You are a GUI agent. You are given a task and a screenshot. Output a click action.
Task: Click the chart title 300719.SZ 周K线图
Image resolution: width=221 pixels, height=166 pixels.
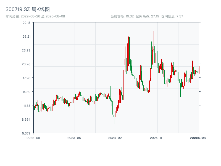(x=28, y=10)
